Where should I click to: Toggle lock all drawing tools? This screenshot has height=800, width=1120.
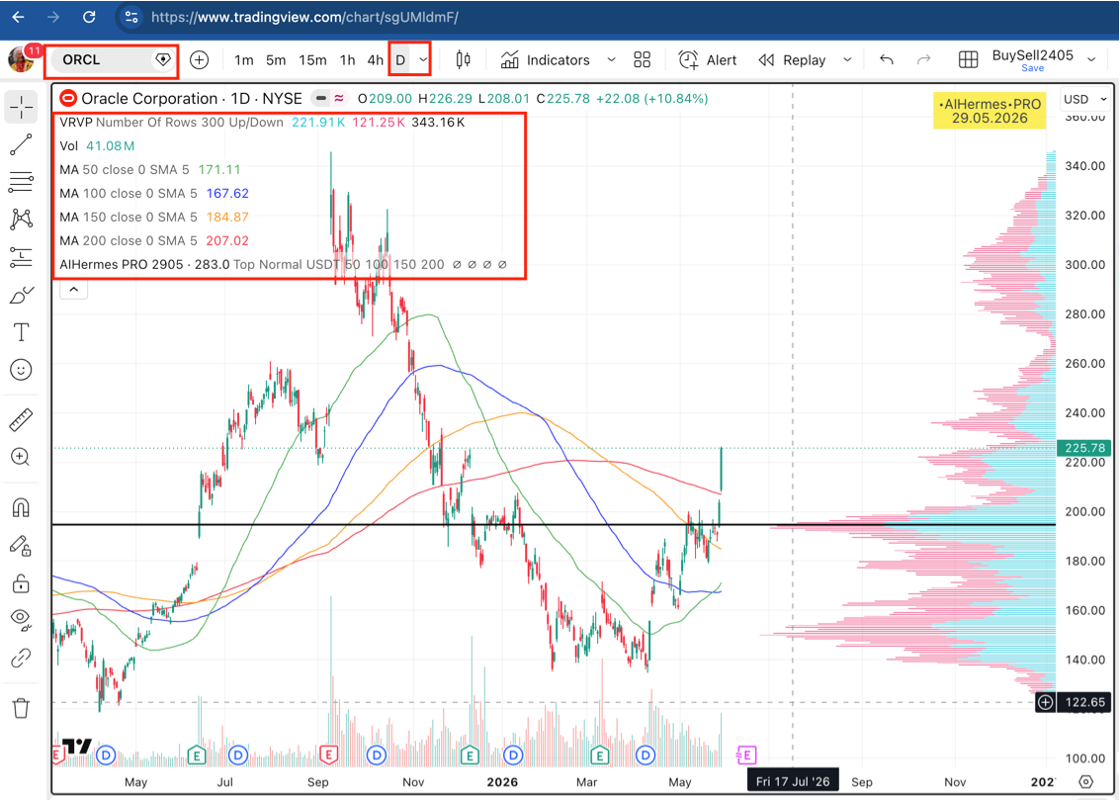[22, 583]
